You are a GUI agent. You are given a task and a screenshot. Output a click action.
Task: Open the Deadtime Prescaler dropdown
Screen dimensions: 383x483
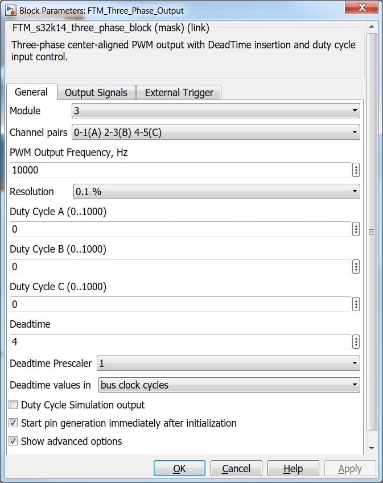[228, 363]
